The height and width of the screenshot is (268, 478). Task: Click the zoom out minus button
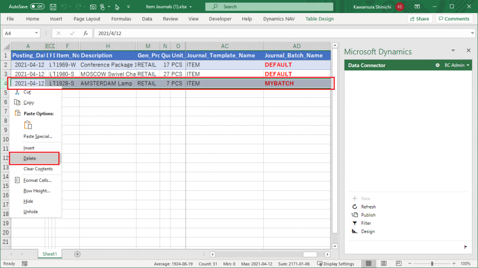410,264
